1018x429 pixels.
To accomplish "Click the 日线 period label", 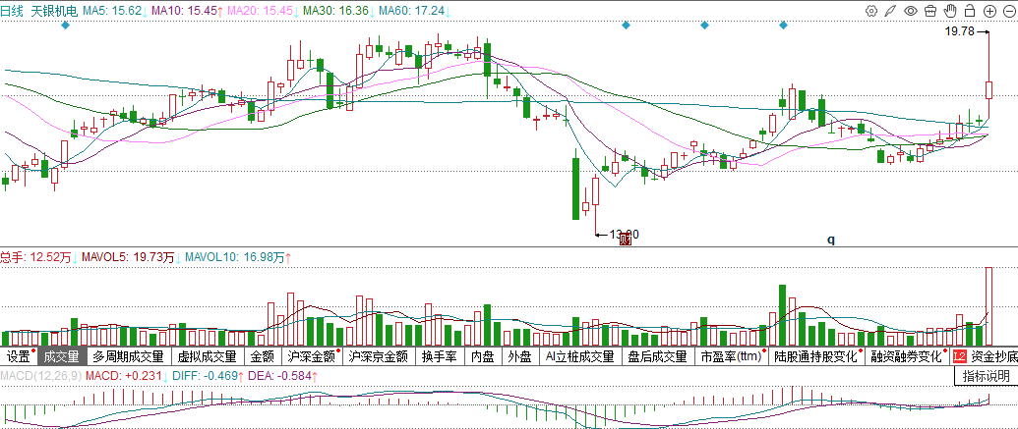I will (x=12, y=9).
